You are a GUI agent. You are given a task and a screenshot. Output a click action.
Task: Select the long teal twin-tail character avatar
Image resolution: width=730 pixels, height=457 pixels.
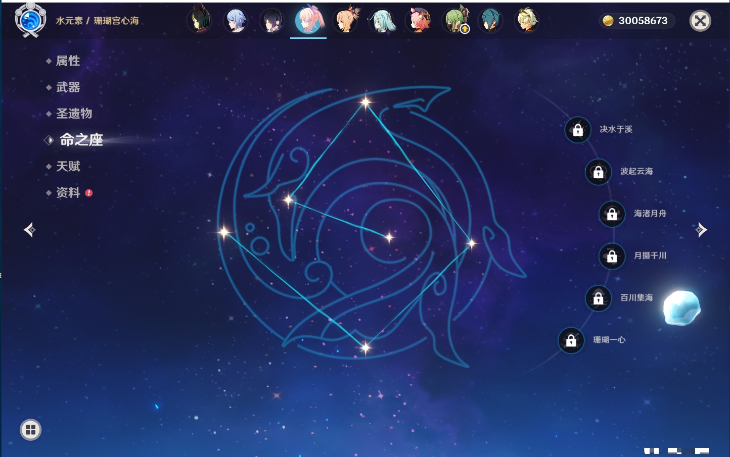coord(382,21)
